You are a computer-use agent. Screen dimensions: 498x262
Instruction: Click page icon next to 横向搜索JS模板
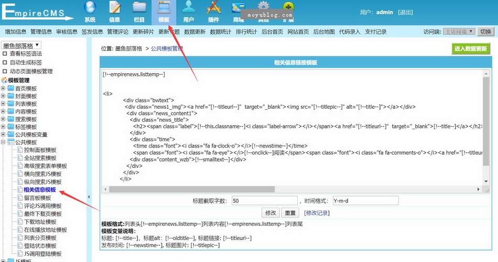20,174
